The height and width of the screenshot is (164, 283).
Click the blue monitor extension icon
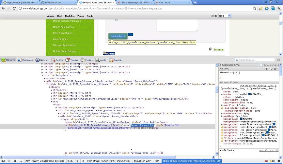point(273,8)
